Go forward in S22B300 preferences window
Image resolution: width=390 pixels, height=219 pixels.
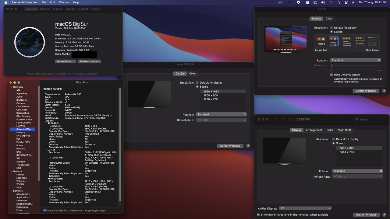coord(283,120)
